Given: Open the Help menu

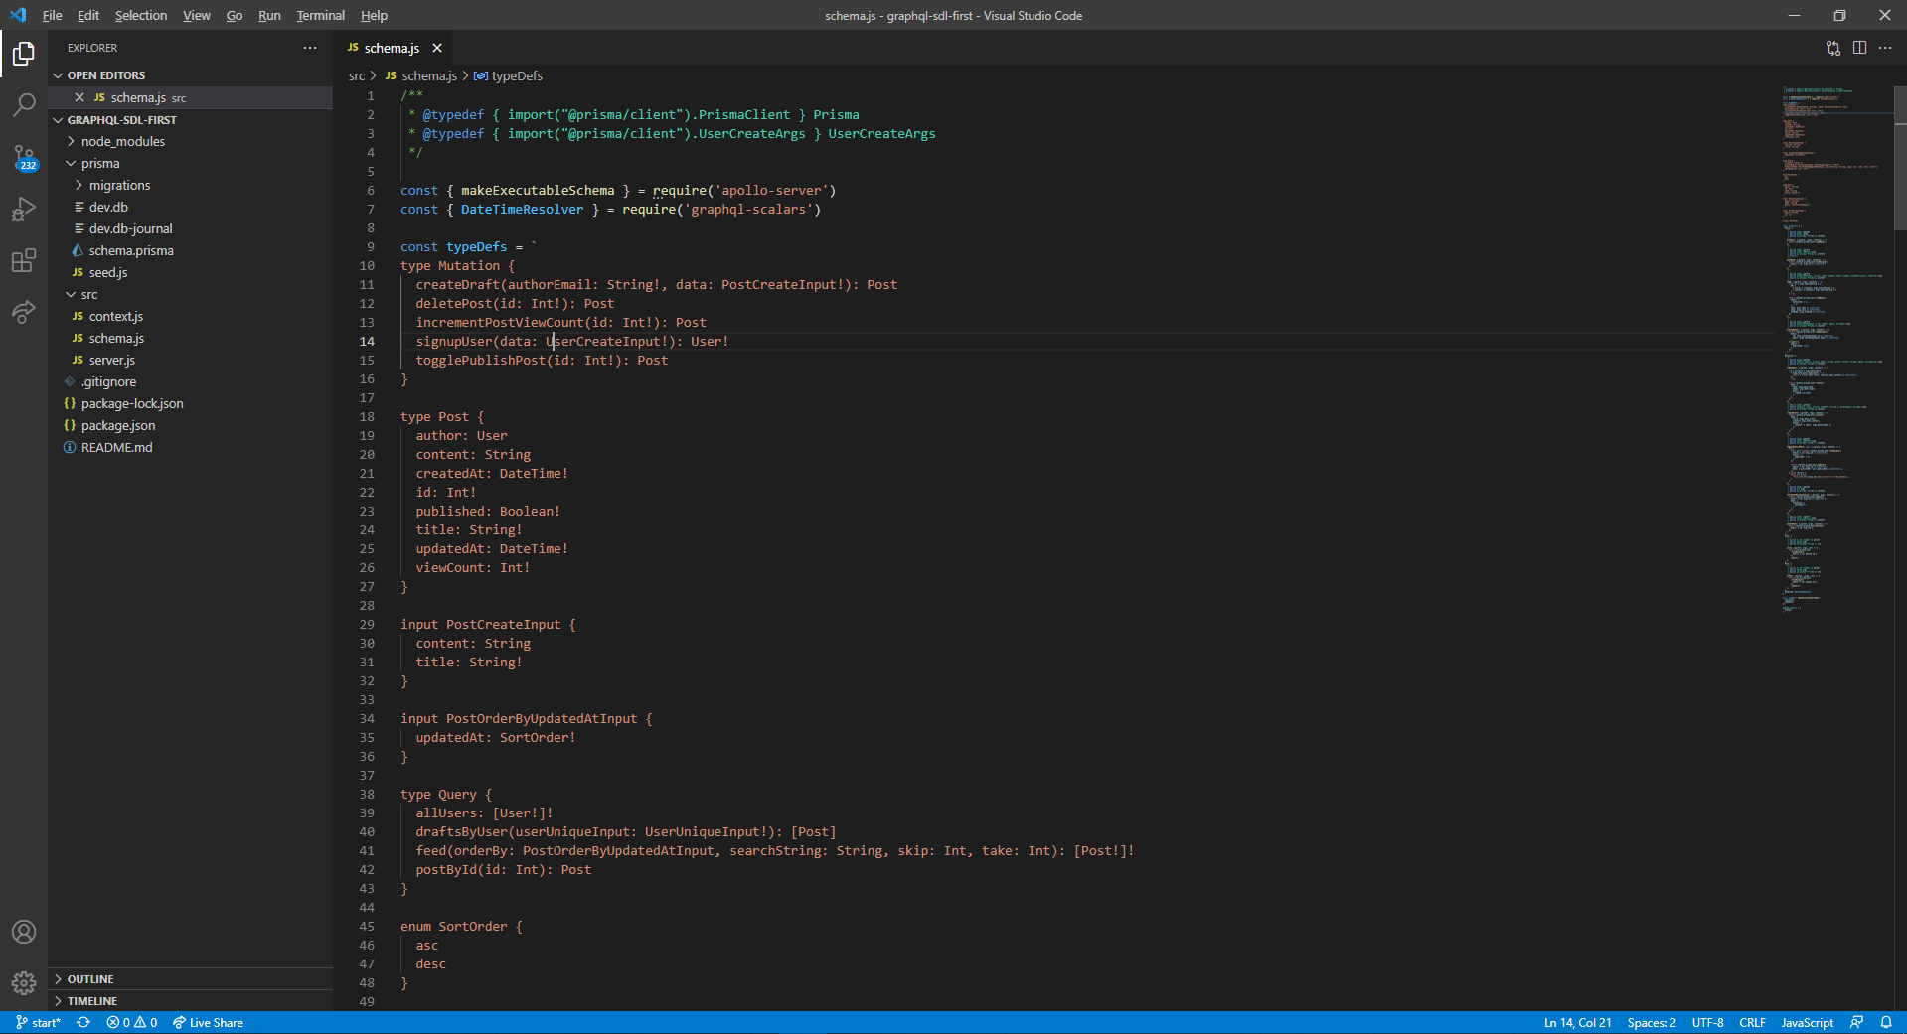Looking at the screenshot, I should point(374,15).
